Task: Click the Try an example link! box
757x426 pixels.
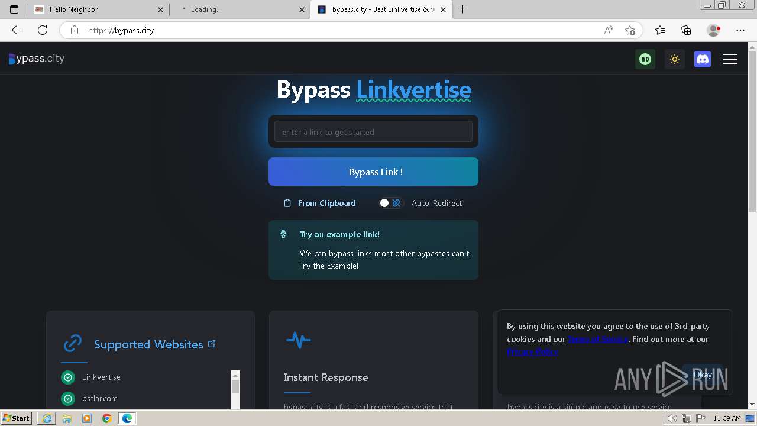Action: pyautogui.click(x=373, y=250)
